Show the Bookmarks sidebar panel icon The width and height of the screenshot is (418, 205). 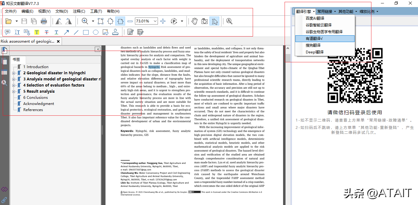pyautogui.click(x=4, y=51)
